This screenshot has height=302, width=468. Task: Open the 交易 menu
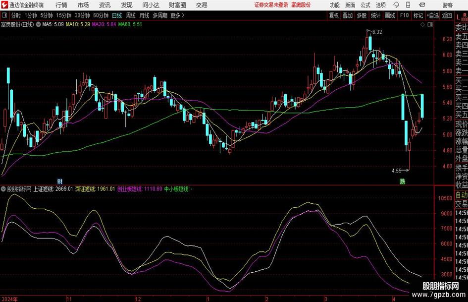[202, 5]
